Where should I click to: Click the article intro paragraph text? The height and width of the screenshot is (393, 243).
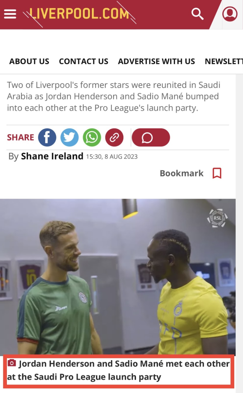tap(114, 96)
